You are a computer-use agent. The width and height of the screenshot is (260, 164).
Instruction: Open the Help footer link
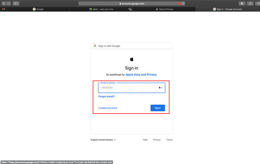[145, 140]
